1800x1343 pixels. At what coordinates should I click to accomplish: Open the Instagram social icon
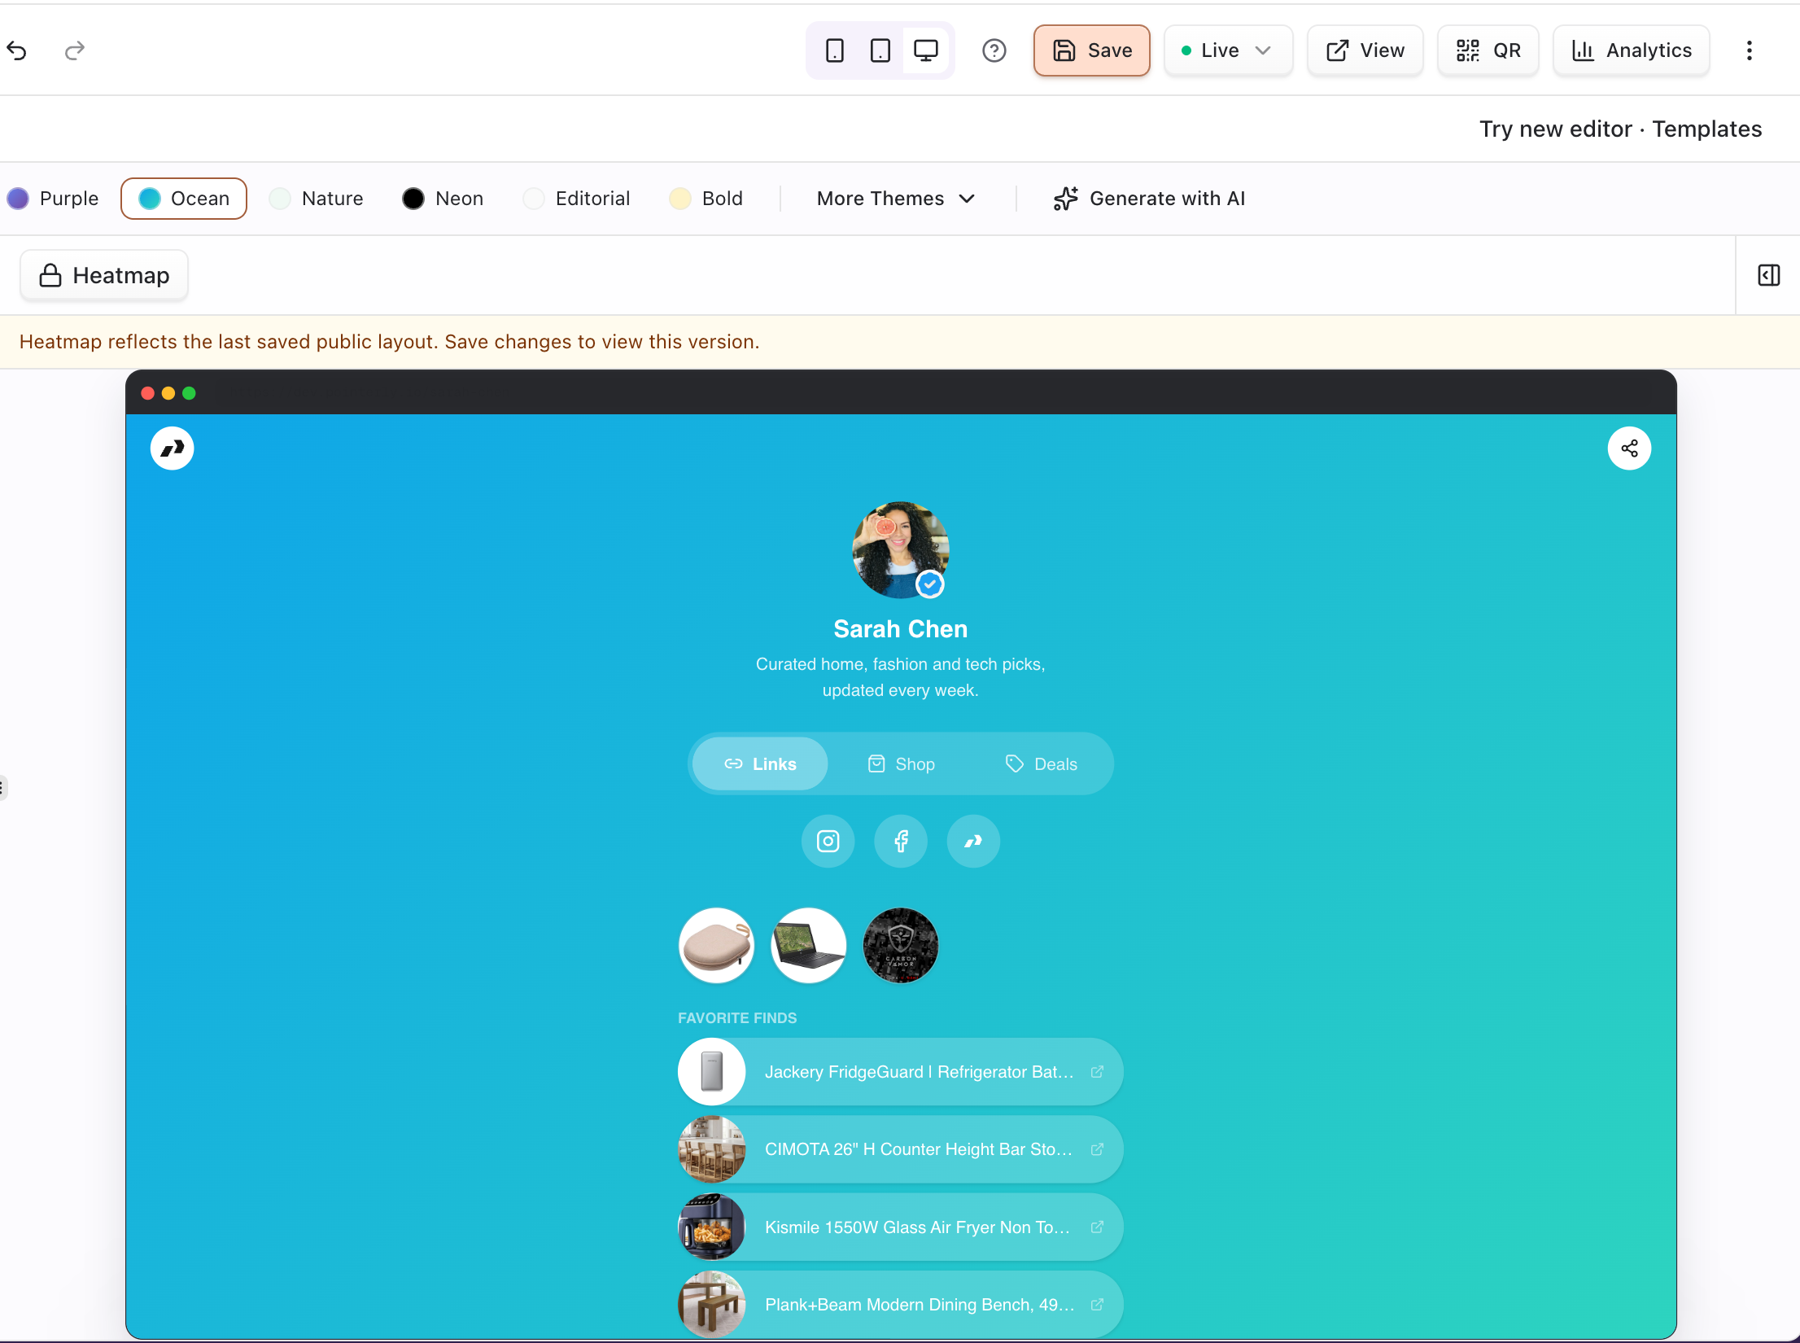(x=828, y=841)
